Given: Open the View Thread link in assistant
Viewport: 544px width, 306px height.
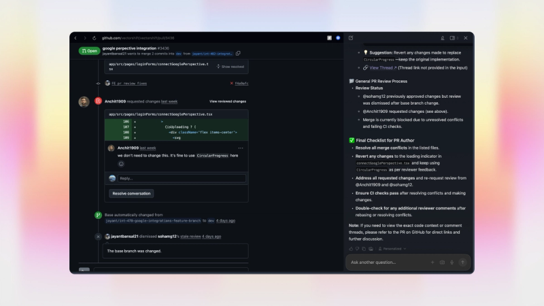Looking at the screenshot, I should pos(383,68).
